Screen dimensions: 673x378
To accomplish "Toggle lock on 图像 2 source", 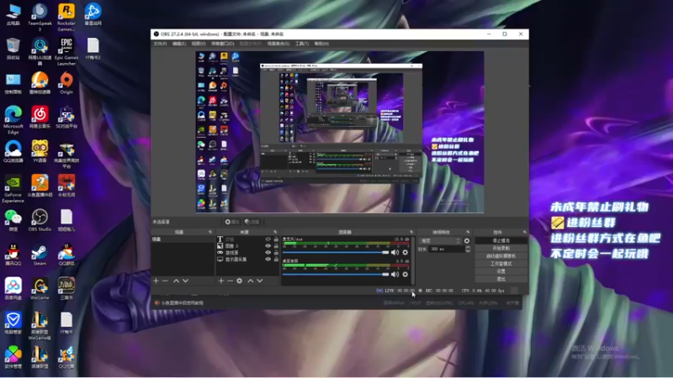I will 276,246.
